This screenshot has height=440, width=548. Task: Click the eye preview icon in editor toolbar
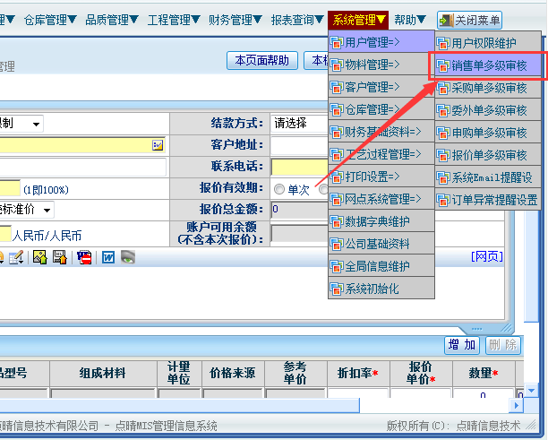coord(129,257)
